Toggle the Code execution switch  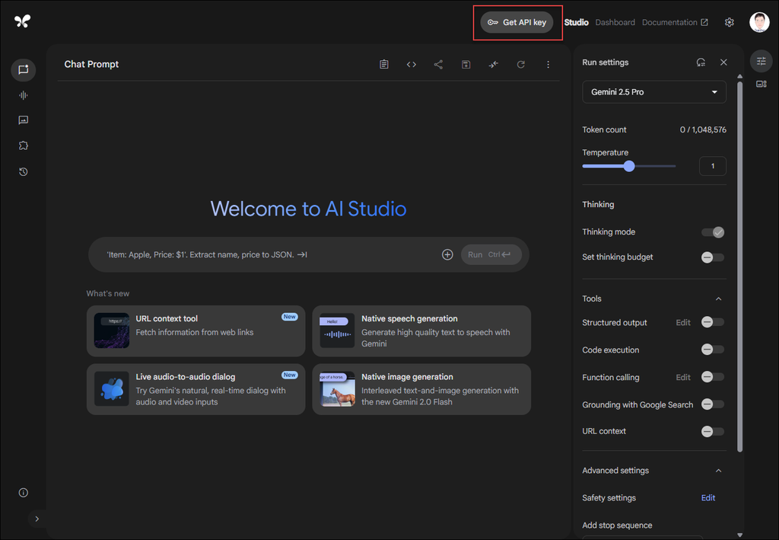pos(713,350)
